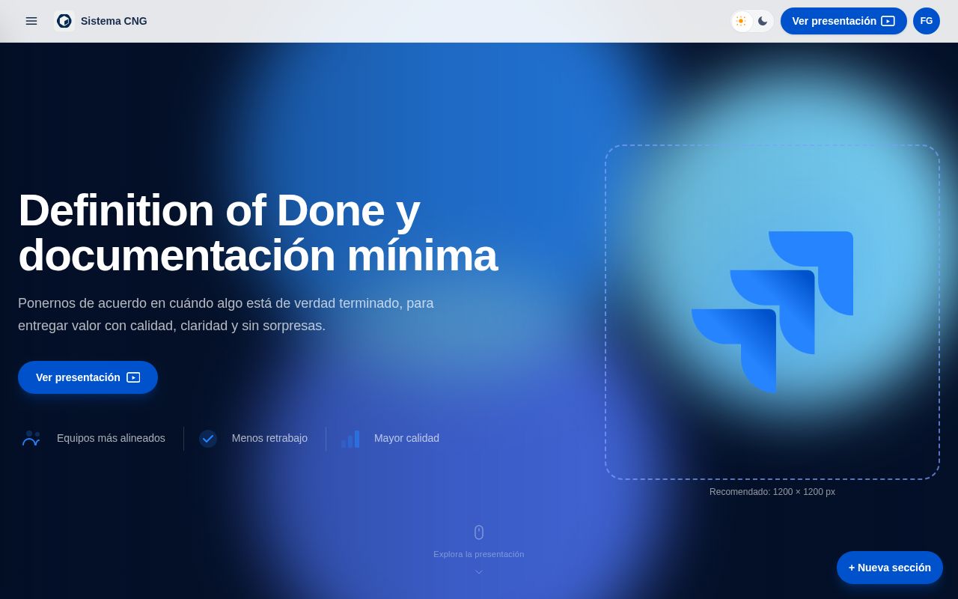Click the Mayor calidad bar chart icon
Screen dimensions: 958x599
coord(350,439)
